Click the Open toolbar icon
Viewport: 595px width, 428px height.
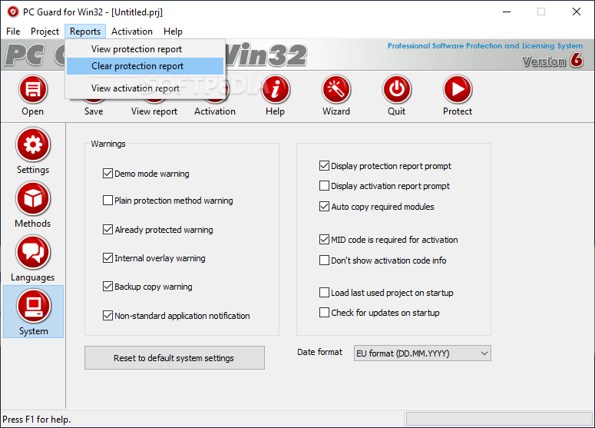[x=33, y=90]
